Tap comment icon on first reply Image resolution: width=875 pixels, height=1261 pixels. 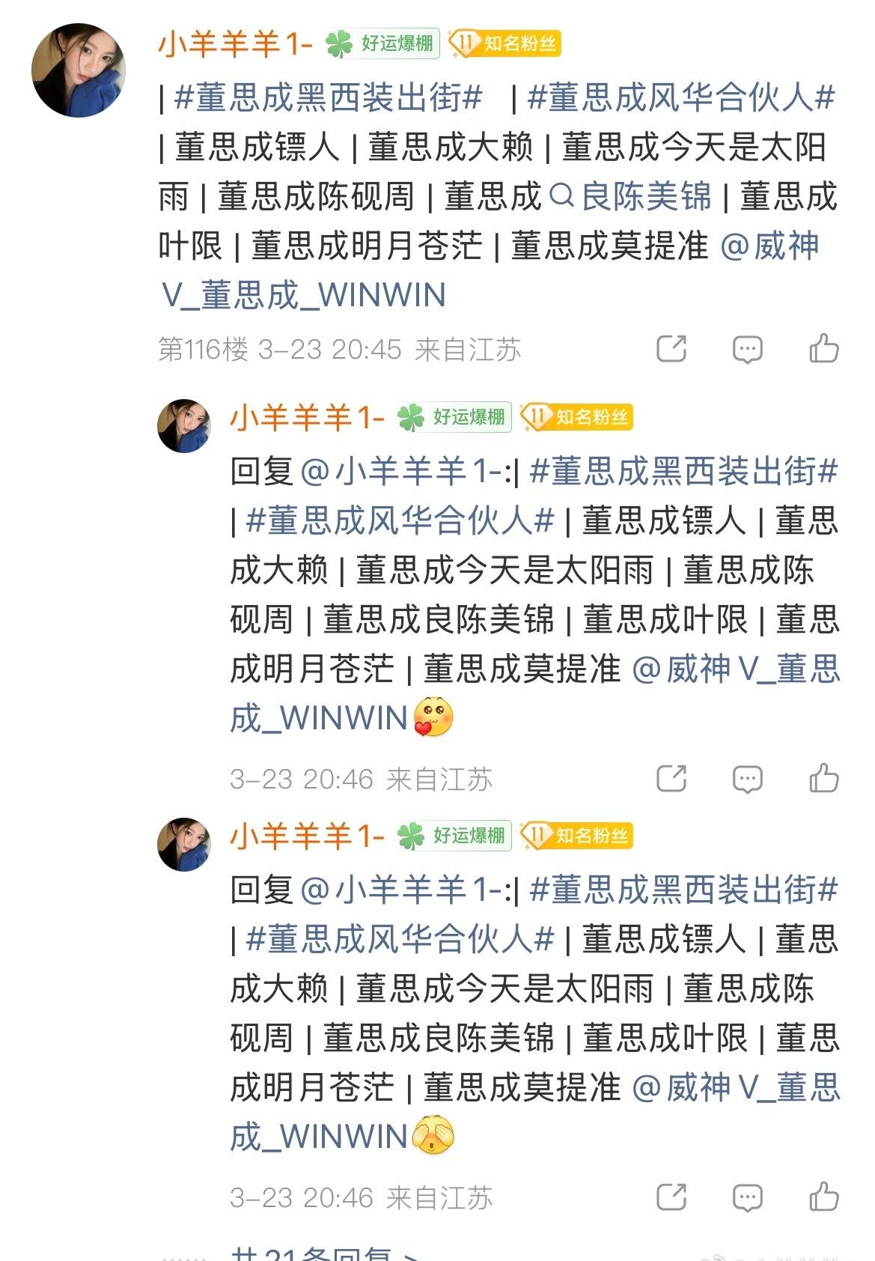(747, 779)
